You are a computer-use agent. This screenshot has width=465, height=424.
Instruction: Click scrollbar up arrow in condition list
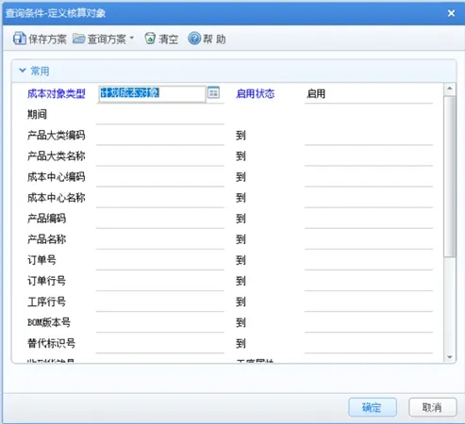pos(450,89)
